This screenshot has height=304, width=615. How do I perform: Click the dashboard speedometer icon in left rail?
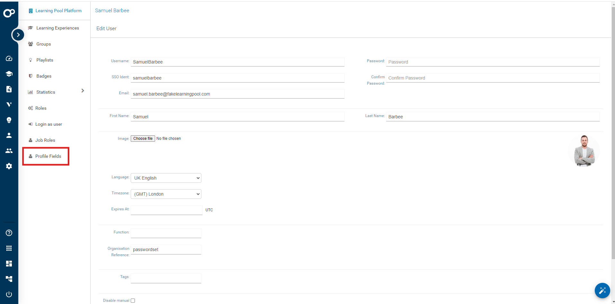pos(9,58)
